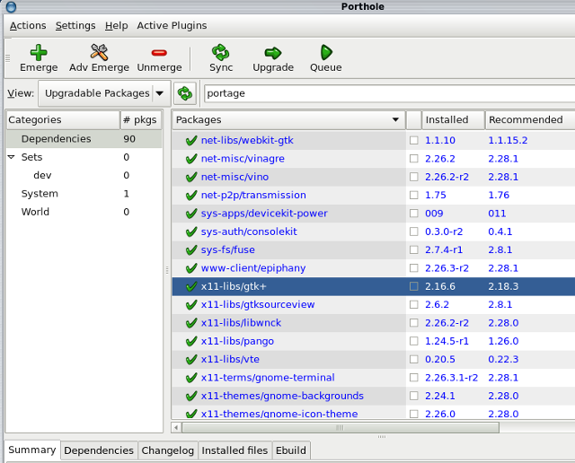This screenshot has height=463, width=575.
Task: Click the checkmark icon beside x11-terms/gnome-terminal
Action: click(x=191, y=378)
